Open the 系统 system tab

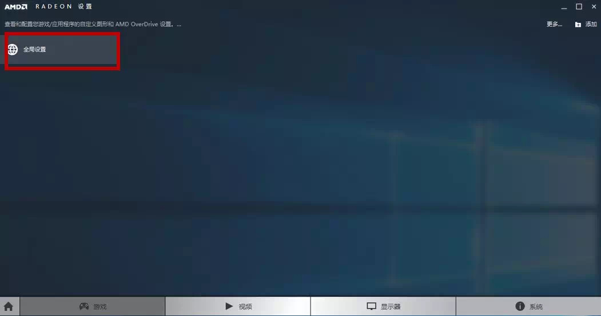click(528, 306)
